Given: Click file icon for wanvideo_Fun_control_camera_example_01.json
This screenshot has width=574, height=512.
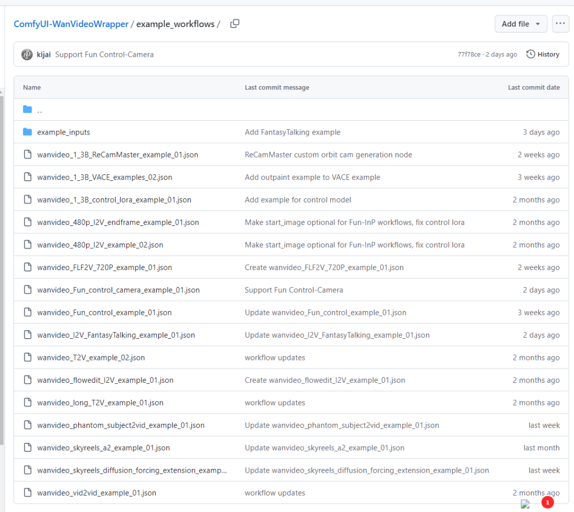Looking at the screenshot, I should [x=28, y=290].
